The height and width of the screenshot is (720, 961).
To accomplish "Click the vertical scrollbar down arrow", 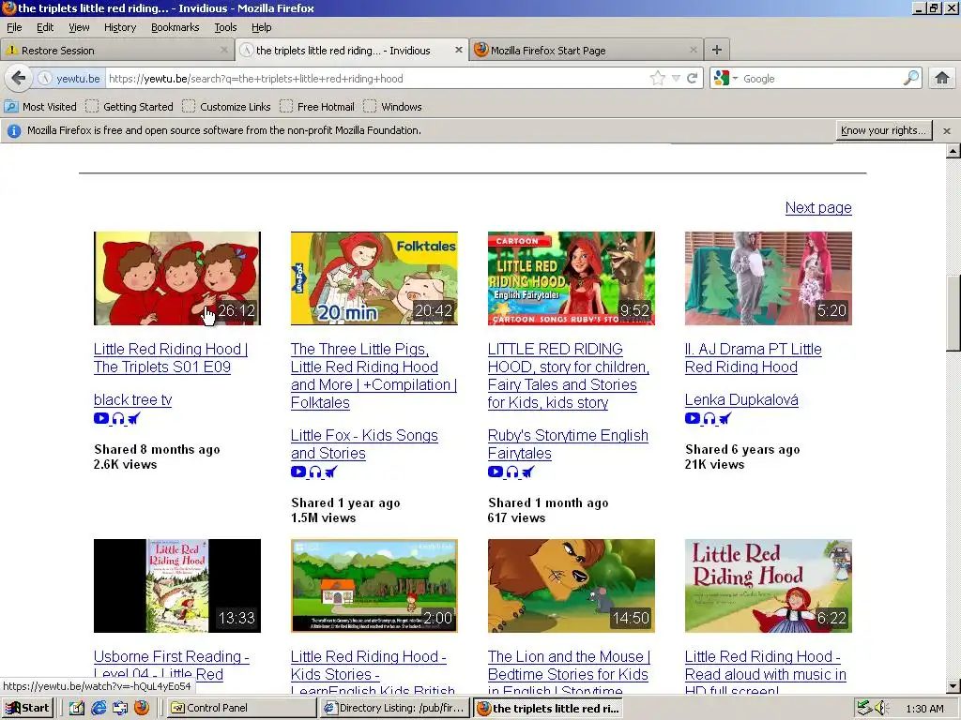I will click(953, 686).
